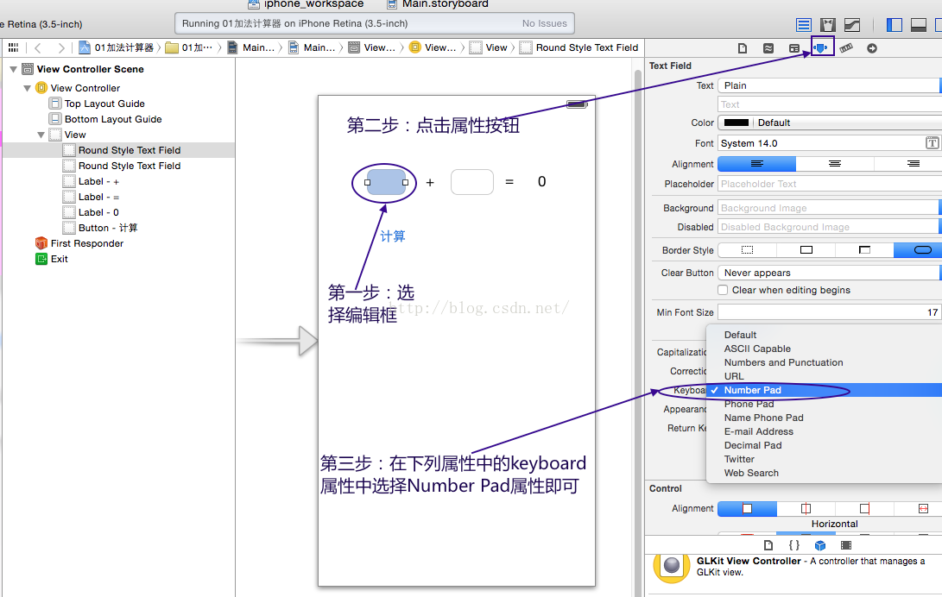Open the File inspector icon
The height and width of the screenshot is (597, 942).
pyautogui.click(x=743, y=48)
